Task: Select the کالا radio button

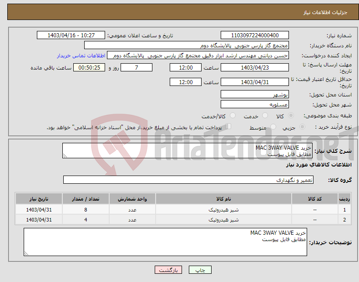Action: [291, 116]
